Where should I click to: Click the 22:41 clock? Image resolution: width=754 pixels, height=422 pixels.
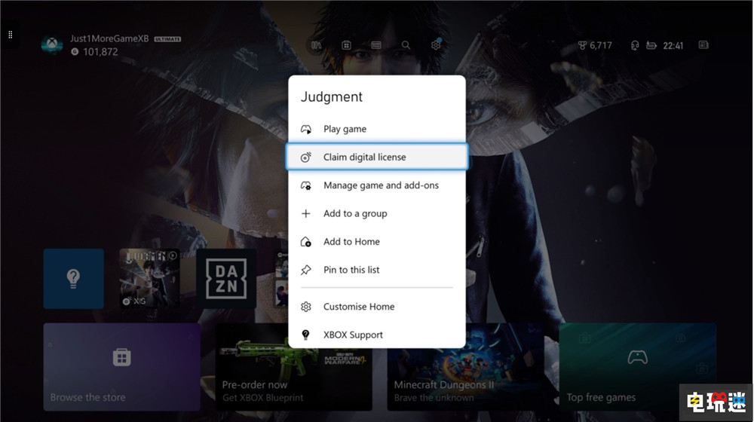pyautogui.click(x=673, y=46)
